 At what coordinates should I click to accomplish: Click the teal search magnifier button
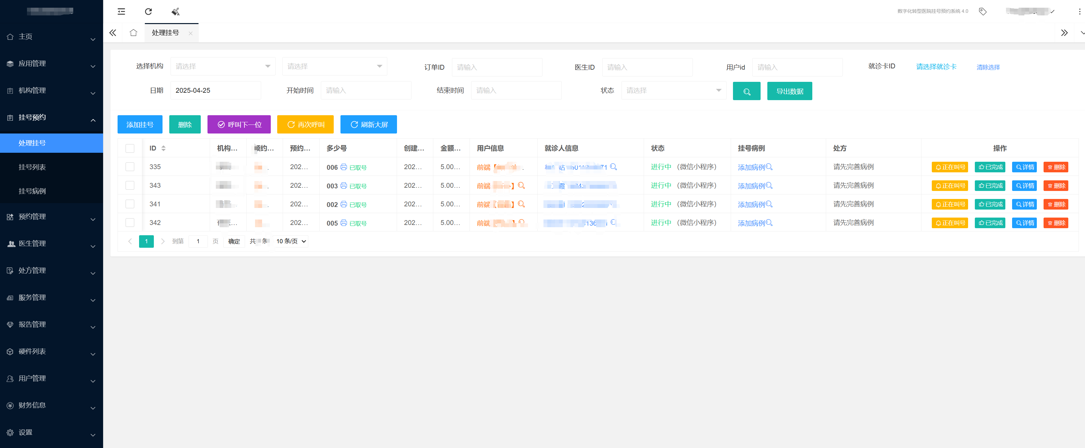[746, 91]
